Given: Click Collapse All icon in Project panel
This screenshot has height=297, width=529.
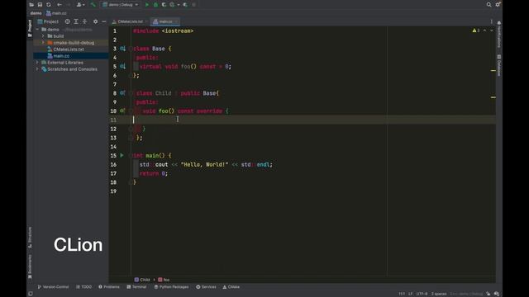Looking at the screenshot, I should (84, 21).
